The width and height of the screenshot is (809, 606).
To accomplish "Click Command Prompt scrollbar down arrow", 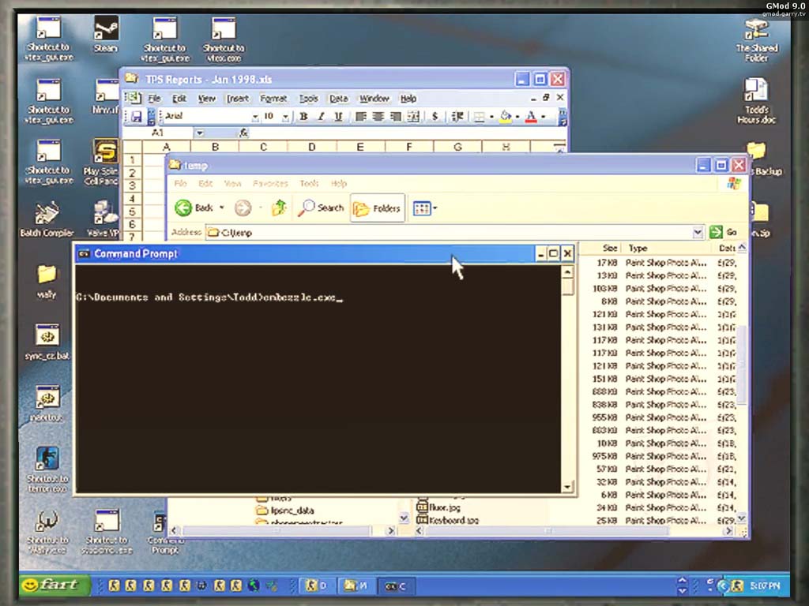I will [567, 486].
